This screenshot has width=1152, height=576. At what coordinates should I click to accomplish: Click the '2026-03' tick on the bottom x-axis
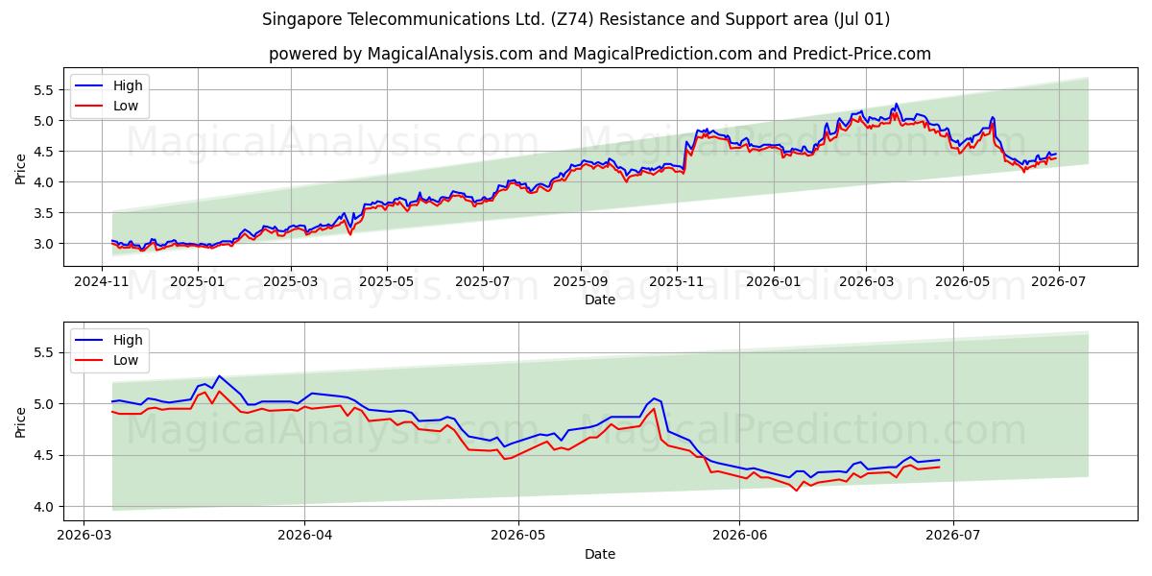84,537
